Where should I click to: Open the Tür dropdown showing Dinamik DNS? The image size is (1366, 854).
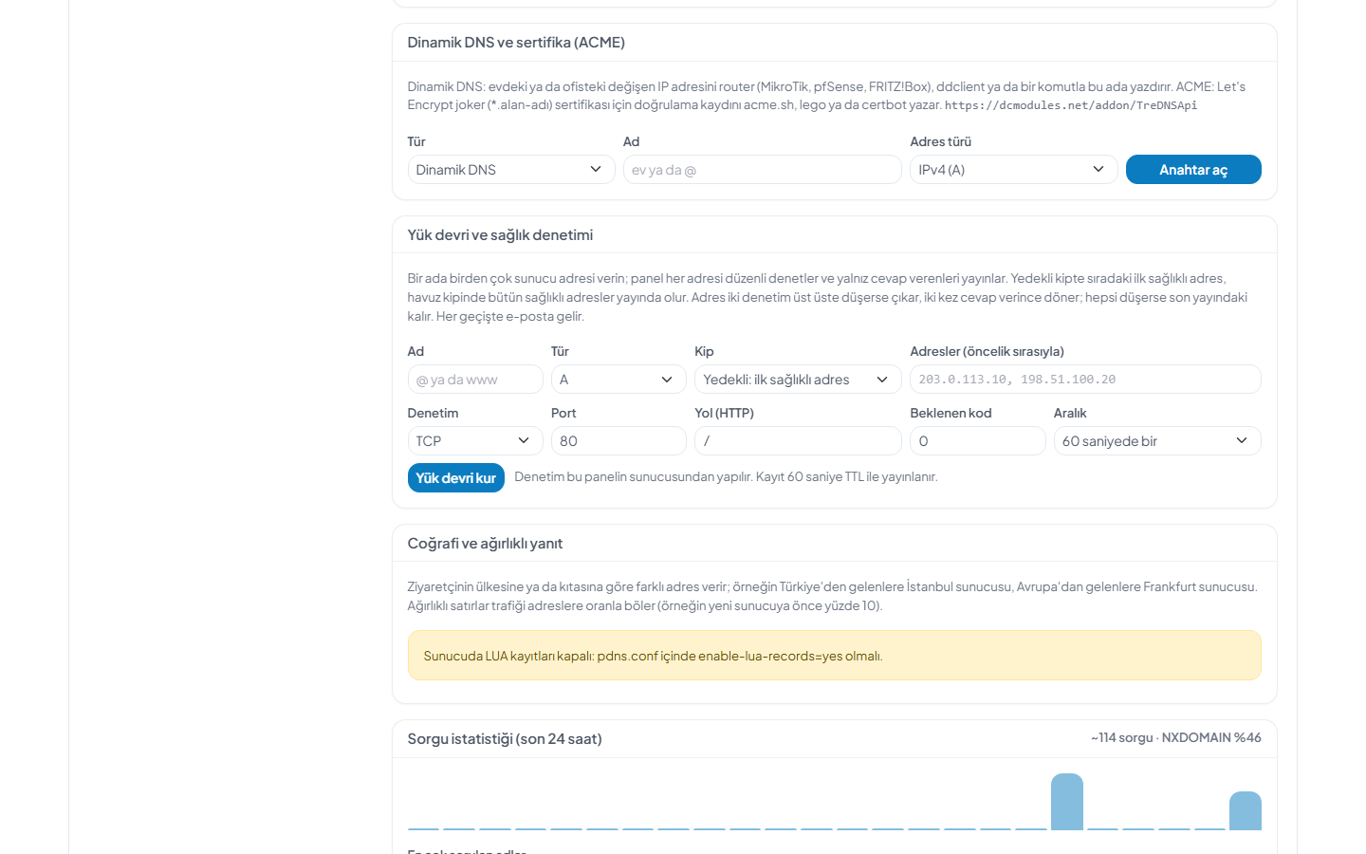(x=511, y=170)
